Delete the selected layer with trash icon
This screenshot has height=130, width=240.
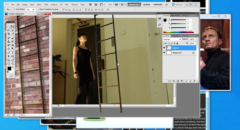click(194, 81)
